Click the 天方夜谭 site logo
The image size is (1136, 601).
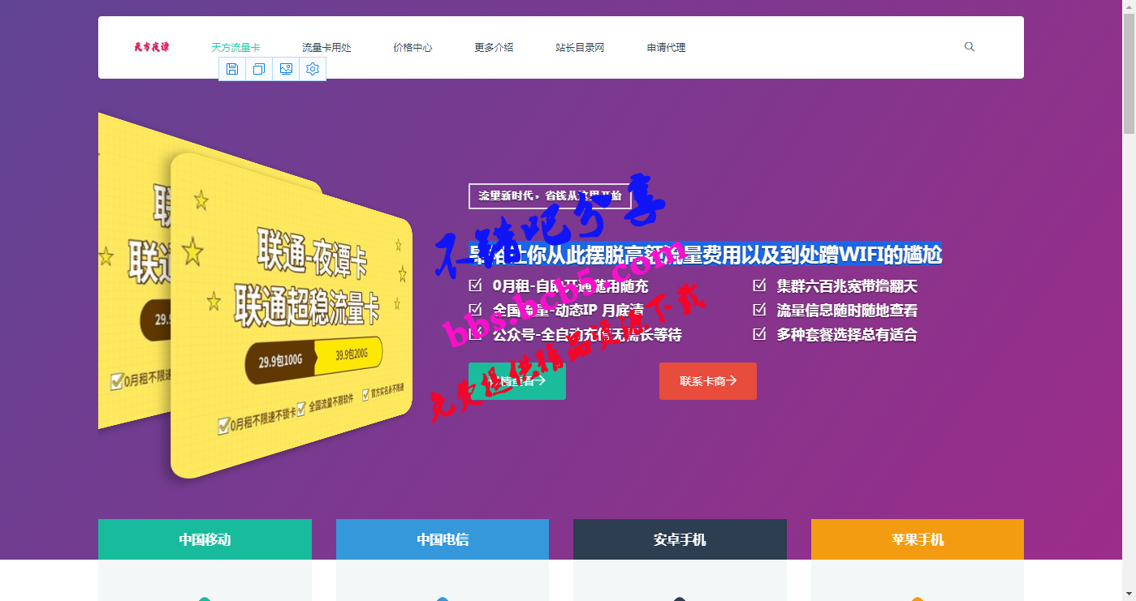click(152, 47)
